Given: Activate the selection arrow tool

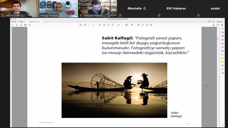Looking at the screenshot, I should tap(100, 25).
